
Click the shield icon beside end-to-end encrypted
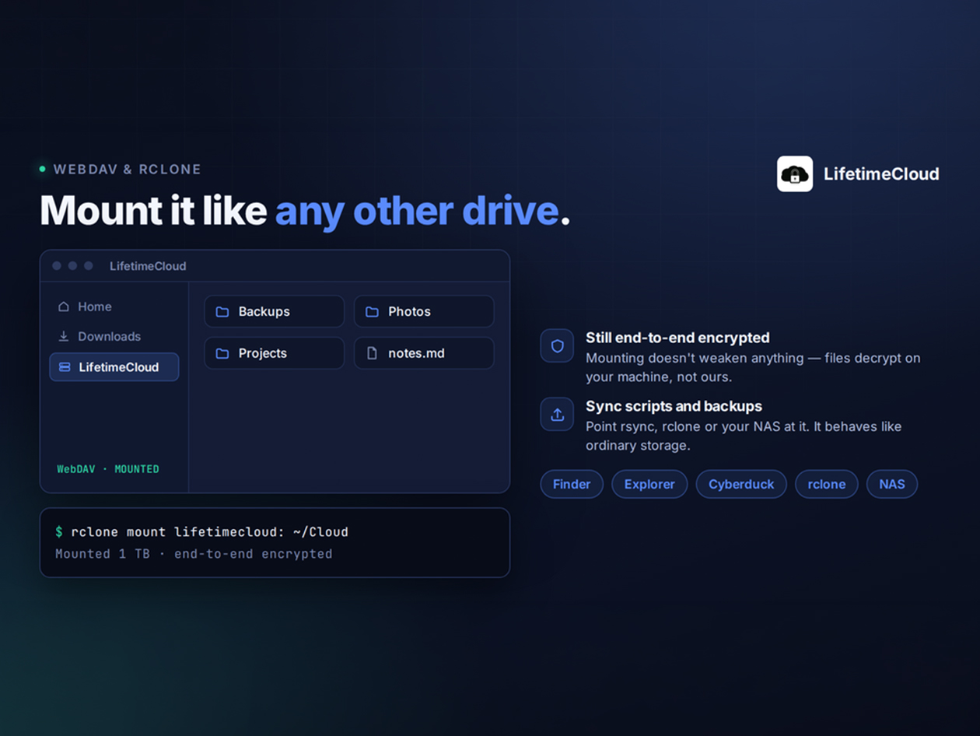coord(557,346)
